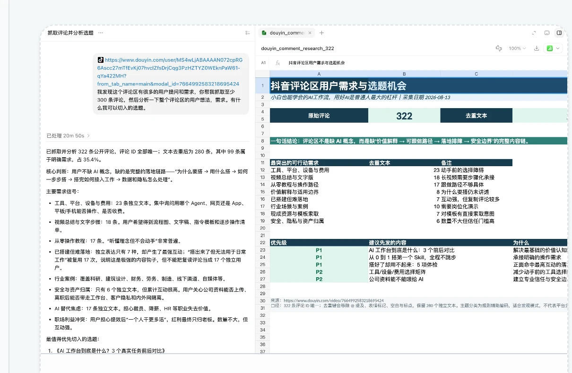Click cell 行业场景与案例
The height and width of the screenshot is (373, 572).
coord(319,206)
